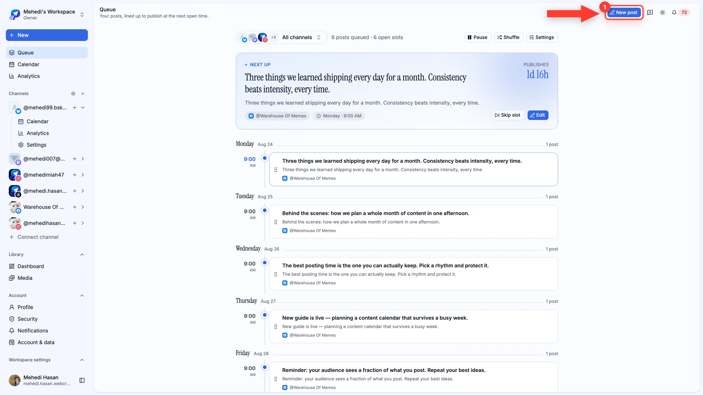The height and width of the screenshot is (395, 703).
Task: Open the workspace switcher chevrons
Action: click(x=82, y=15)
